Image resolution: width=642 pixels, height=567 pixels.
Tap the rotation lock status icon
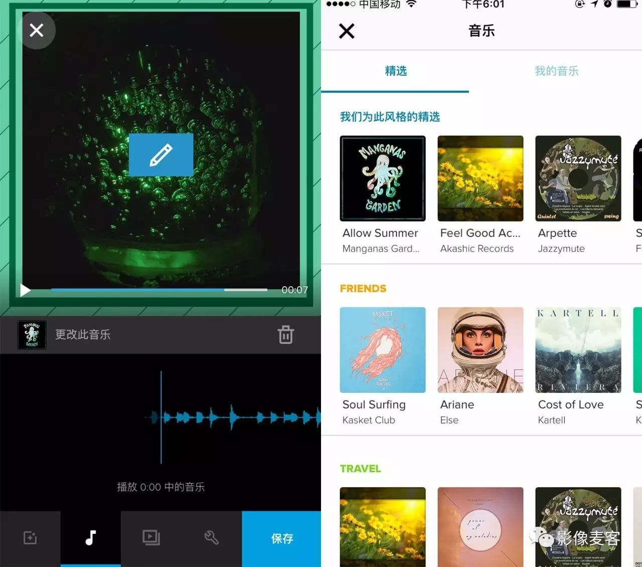[580, 4]
